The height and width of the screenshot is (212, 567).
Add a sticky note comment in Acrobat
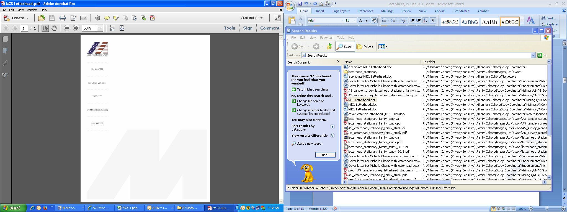pos(107,18)
